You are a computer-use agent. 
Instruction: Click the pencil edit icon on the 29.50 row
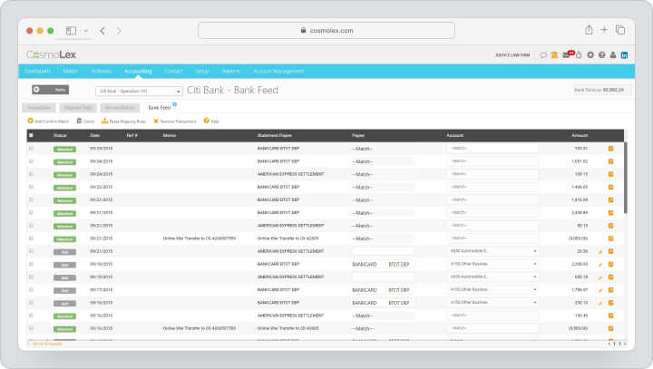click(600, 252)
